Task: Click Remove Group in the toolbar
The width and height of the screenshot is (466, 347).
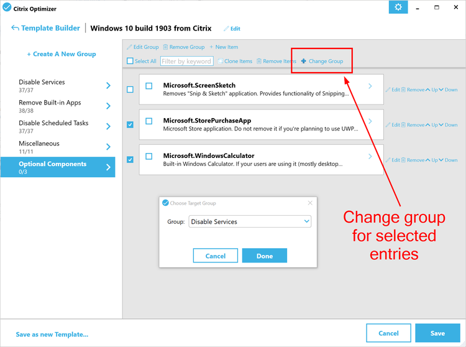Action: coord(184,47)
